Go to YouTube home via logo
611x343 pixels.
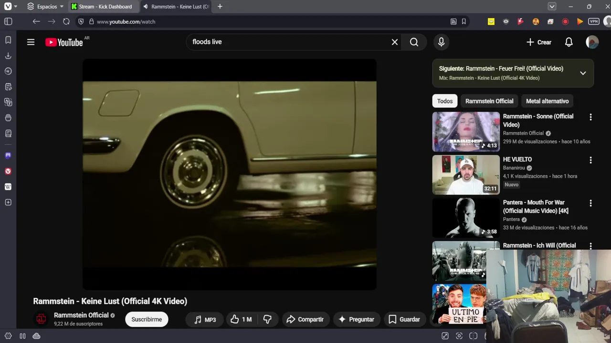coord(64,42)
